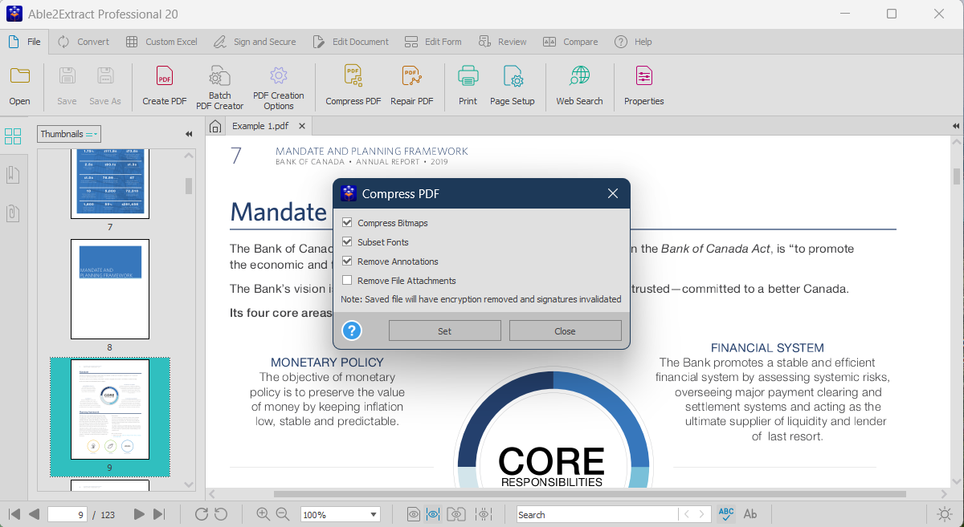The width and height of the screenshot is (964, 527).
Task: Open the Thumbnails panel menu dropdown
Action: [x=91, y=134]
